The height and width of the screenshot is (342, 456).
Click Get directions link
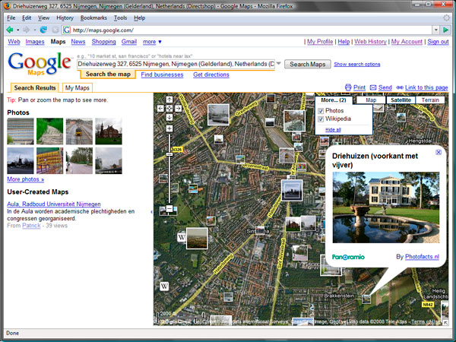pyautogui.click(x=211, y=74)
